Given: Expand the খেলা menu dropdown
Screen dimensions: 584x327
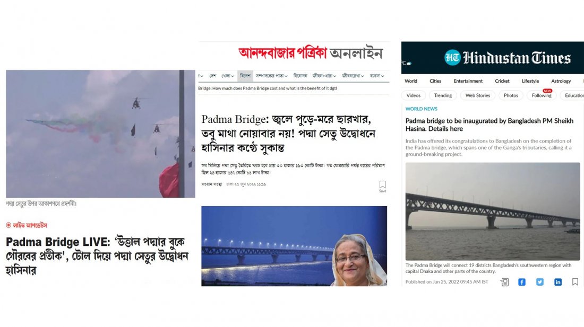Looking at the screenshot, I should coord(228,76).
